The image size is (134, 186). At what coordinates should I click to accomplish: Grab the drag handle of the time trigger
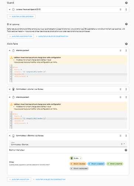[120, 9]
